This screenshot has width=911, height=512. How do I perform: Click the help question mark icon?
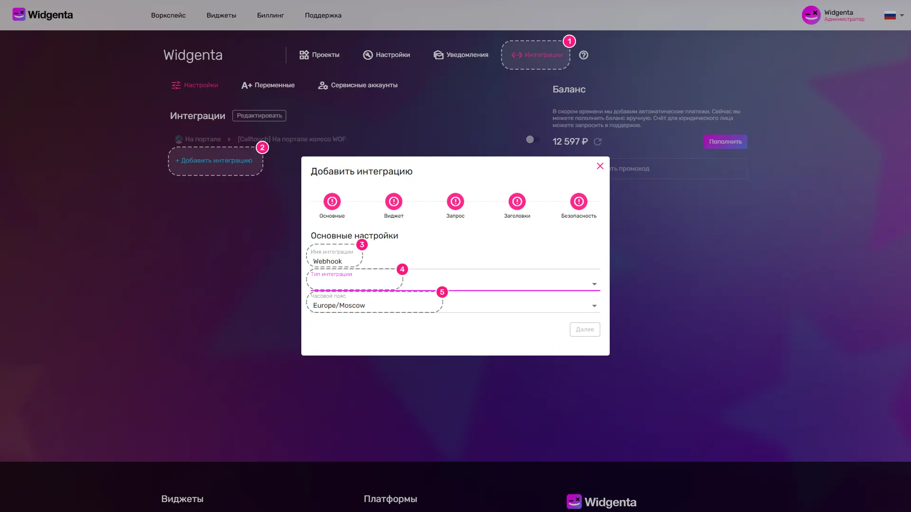tap(584, 55)
